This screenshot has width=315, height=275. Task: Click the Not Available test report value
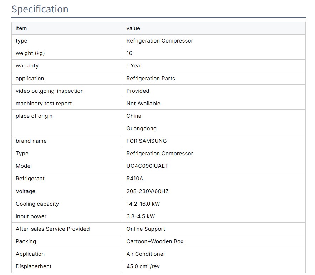click(x=143, y=104)
